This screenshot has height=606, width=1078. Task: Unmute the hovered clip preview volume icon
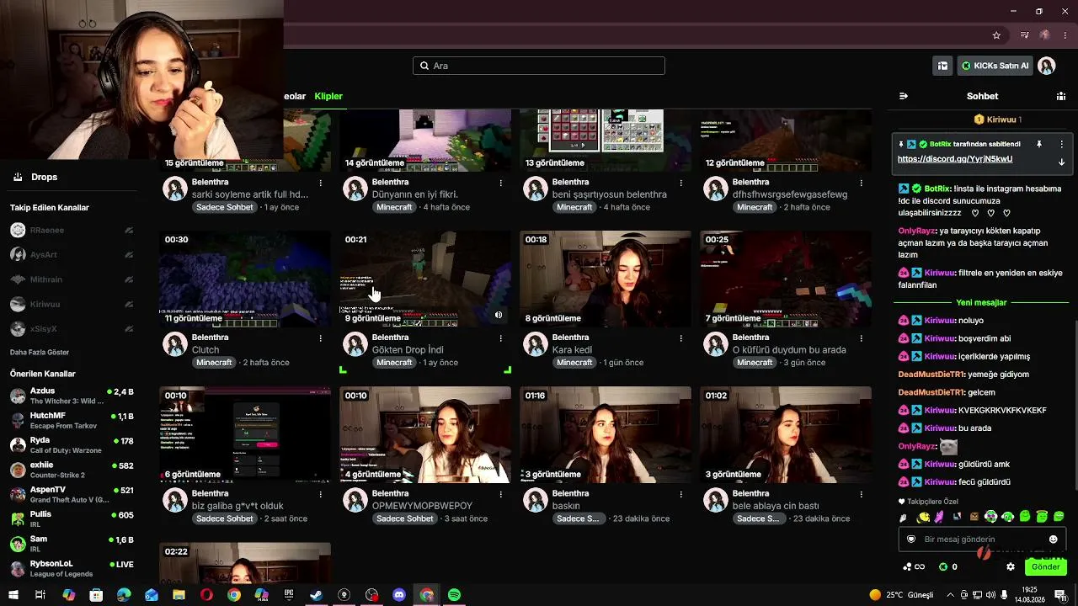coord(499,316)
